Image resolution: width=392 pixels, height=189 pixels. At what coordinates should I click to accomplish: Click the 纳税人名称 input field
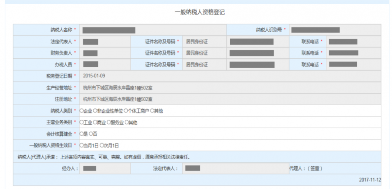pos(153,30)
